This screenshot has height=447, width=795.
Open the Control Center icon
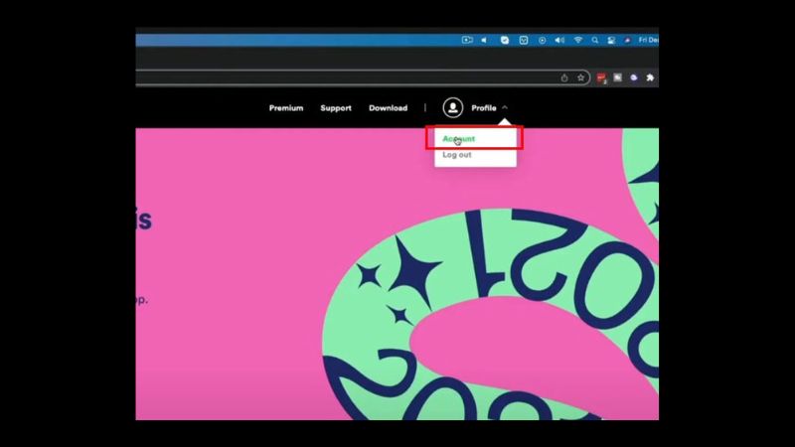click(611, 40)
